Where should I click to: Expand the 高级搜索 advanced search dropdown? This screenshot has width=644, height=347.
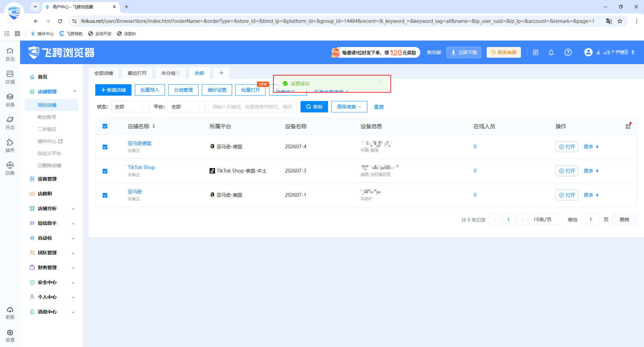click(349, 107)
